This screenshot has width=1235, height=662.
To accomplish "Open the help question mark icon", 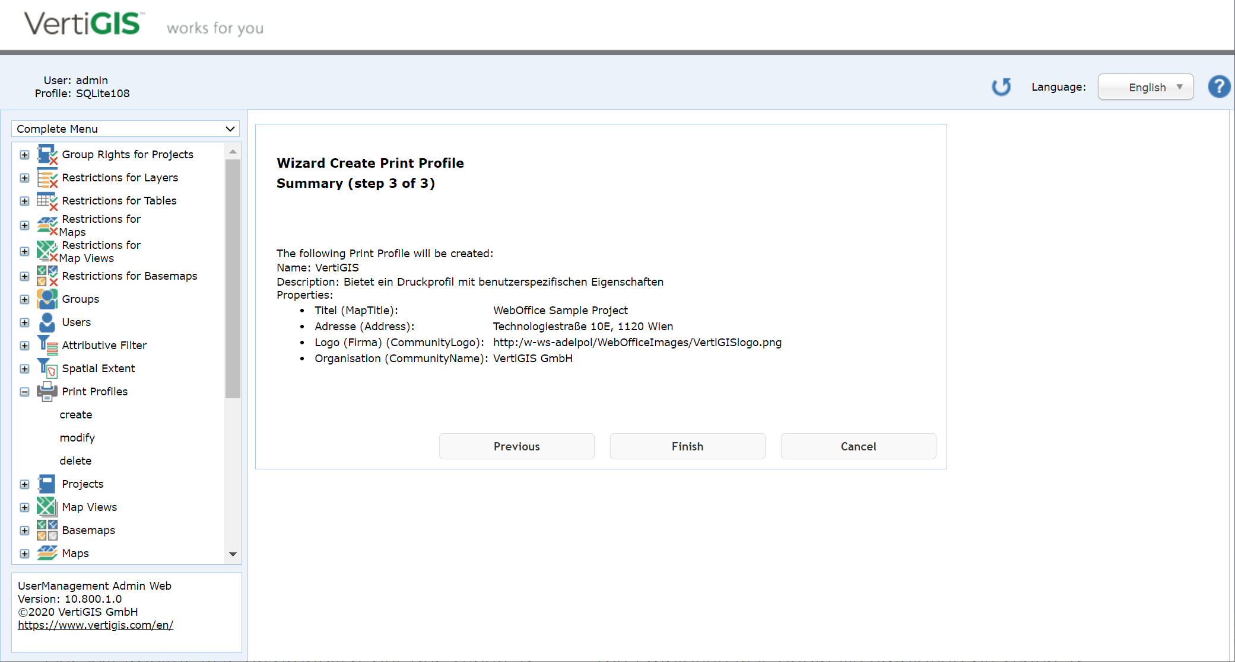I will 1219,87.
